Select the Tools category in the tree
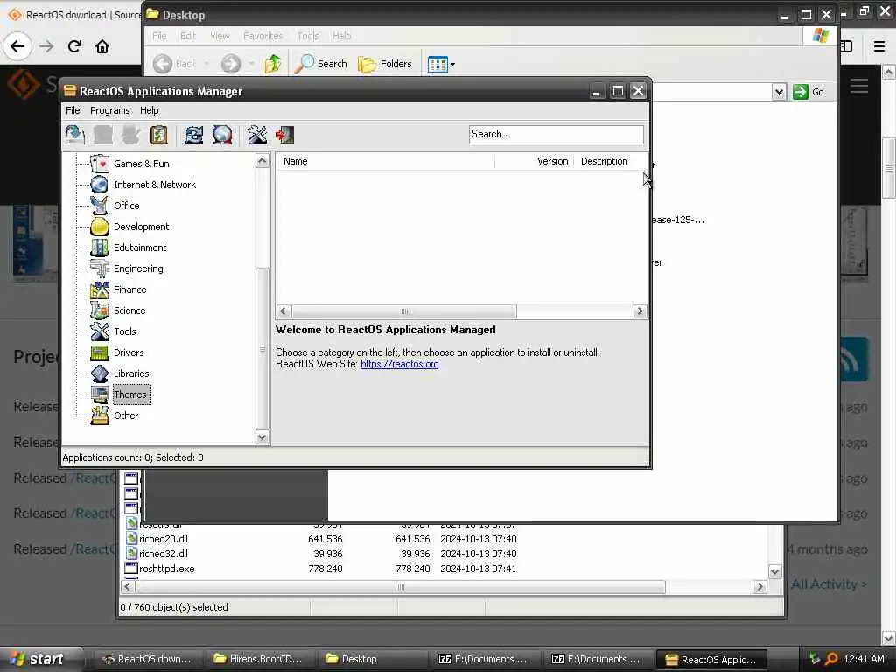Viewport: 896px width, 672px height. click(124, 332)
